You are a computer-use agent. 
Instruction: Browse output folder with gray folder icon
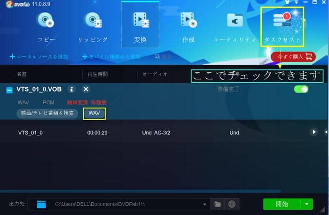(218, 204)
